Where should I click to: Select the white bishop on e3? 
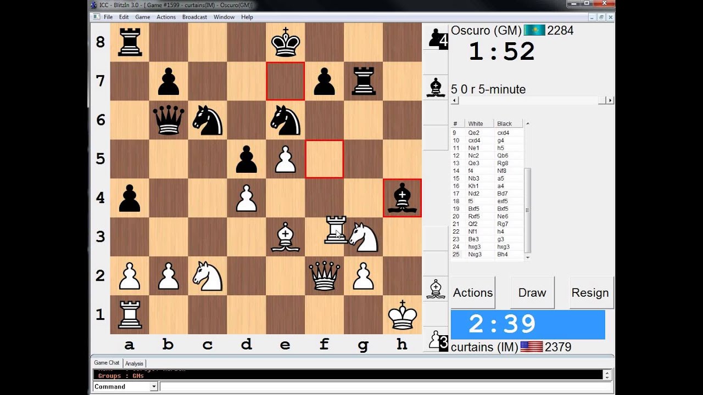[286, 237]
